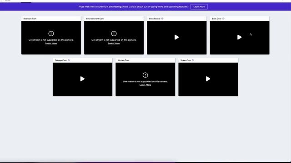The width and height of the screenshot is (291, 163).
Task: Click Entertainment Cam's live stream not supported message
Action: [114, 40]
